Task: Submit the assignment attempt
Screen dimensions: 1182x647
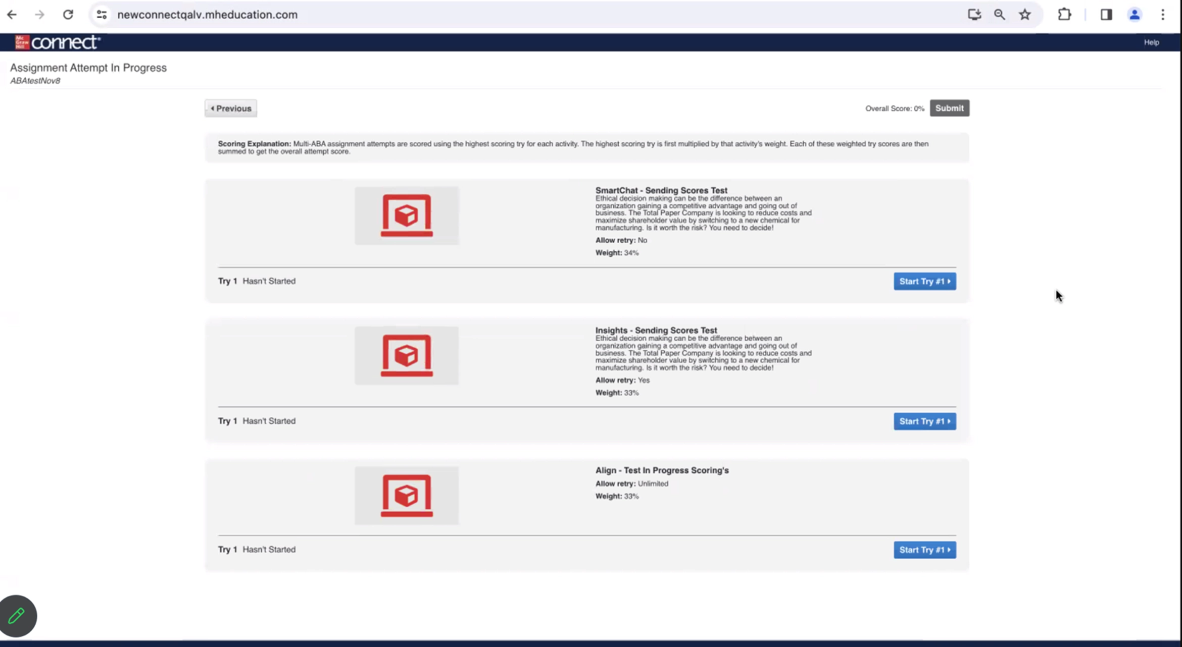Action: coord(949,108)
